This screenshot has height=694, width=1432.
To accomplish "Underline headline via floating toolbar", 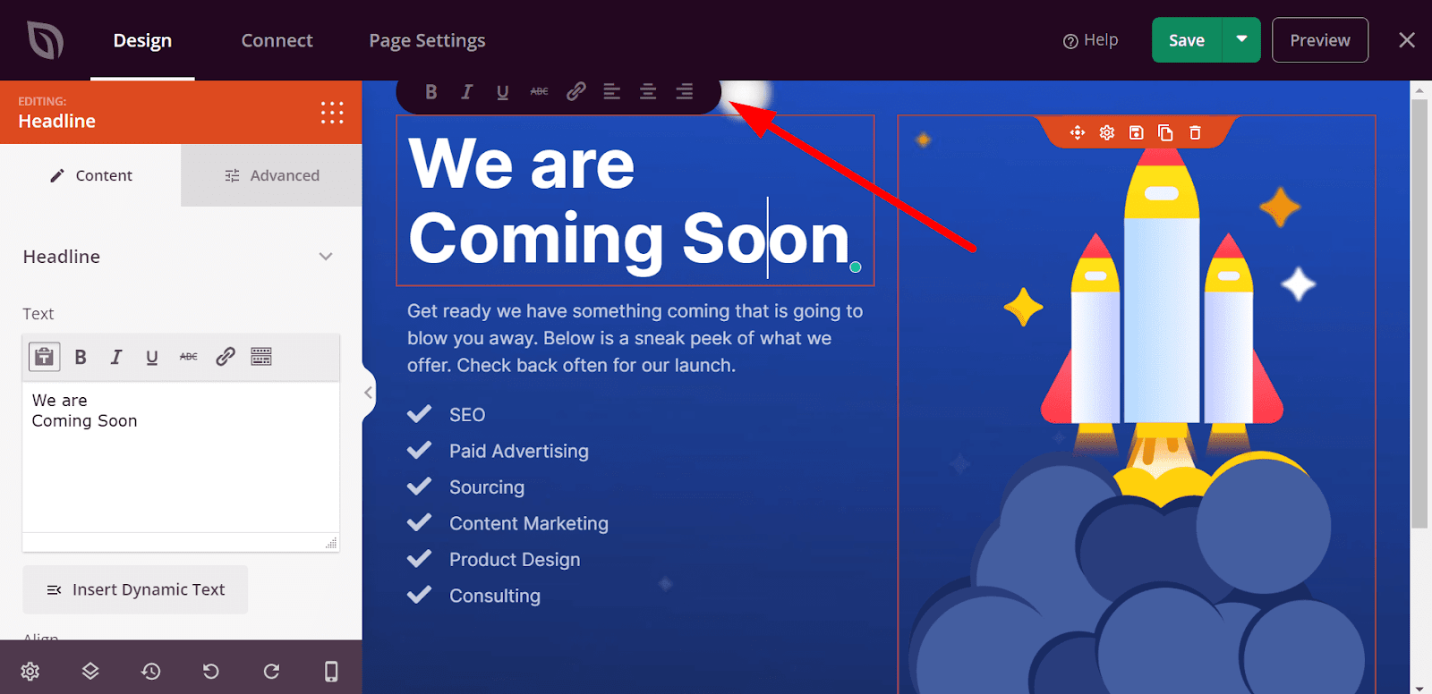I will (x=503, y=91).
